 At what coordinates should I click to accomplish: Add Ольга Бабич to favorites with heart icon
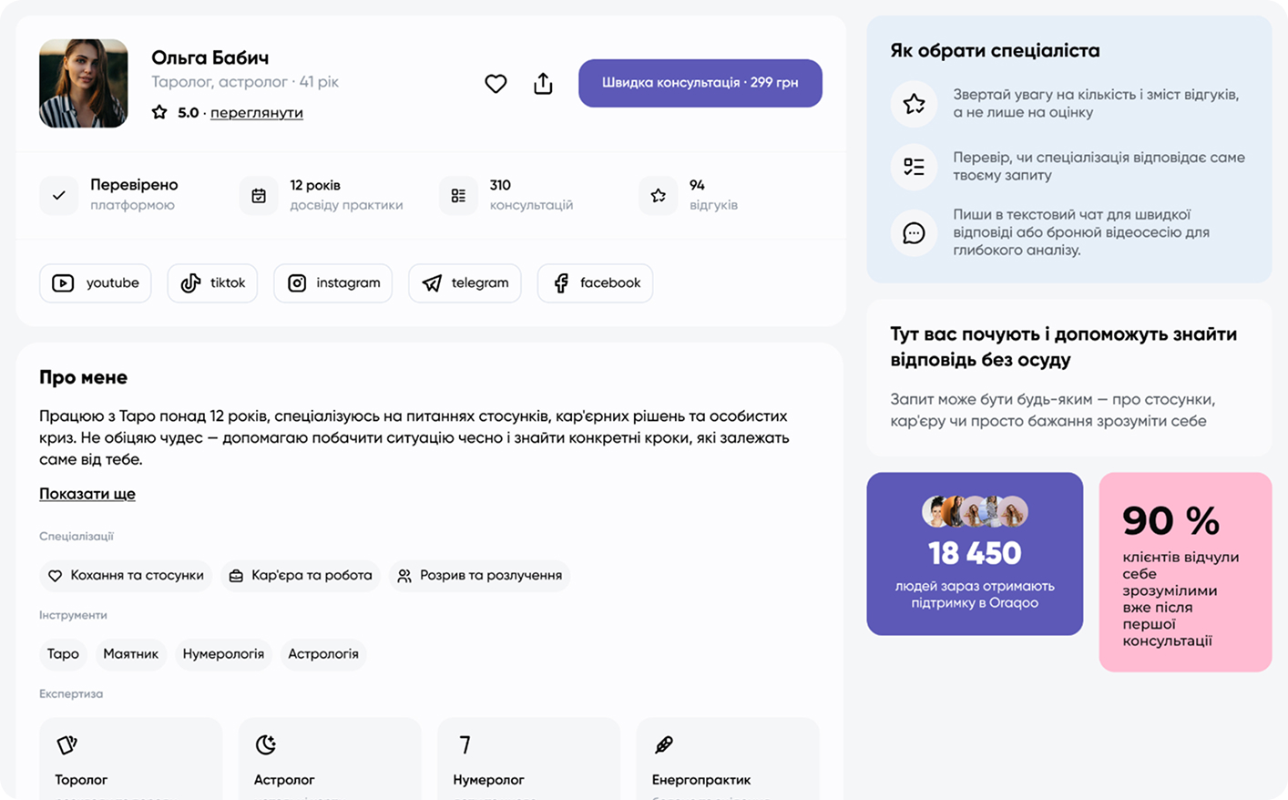[496, 84]
